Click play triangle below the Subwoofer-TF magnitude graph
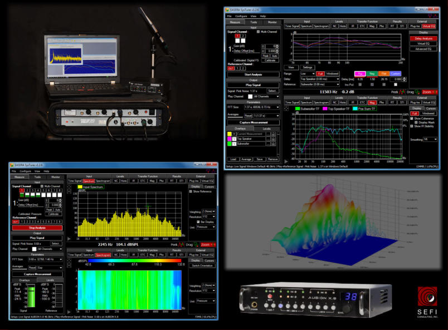 [x=286, y=161]
